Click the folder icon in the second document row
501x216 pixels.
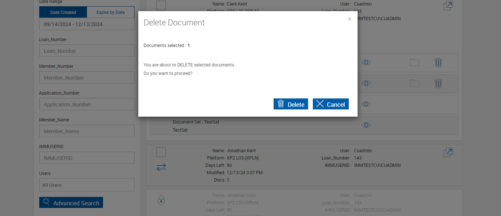[x=414, y=83]
